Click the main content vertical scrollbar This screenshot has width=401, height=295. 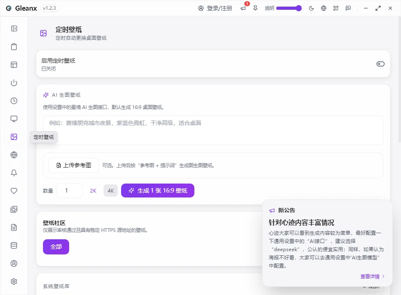[399, 79]
